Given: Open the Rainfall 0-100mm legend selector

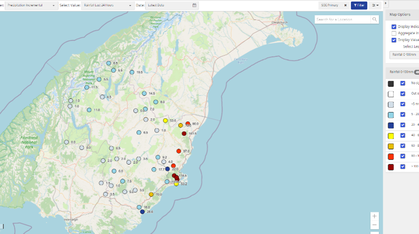Looking at the screenshot, I should 404,55.
